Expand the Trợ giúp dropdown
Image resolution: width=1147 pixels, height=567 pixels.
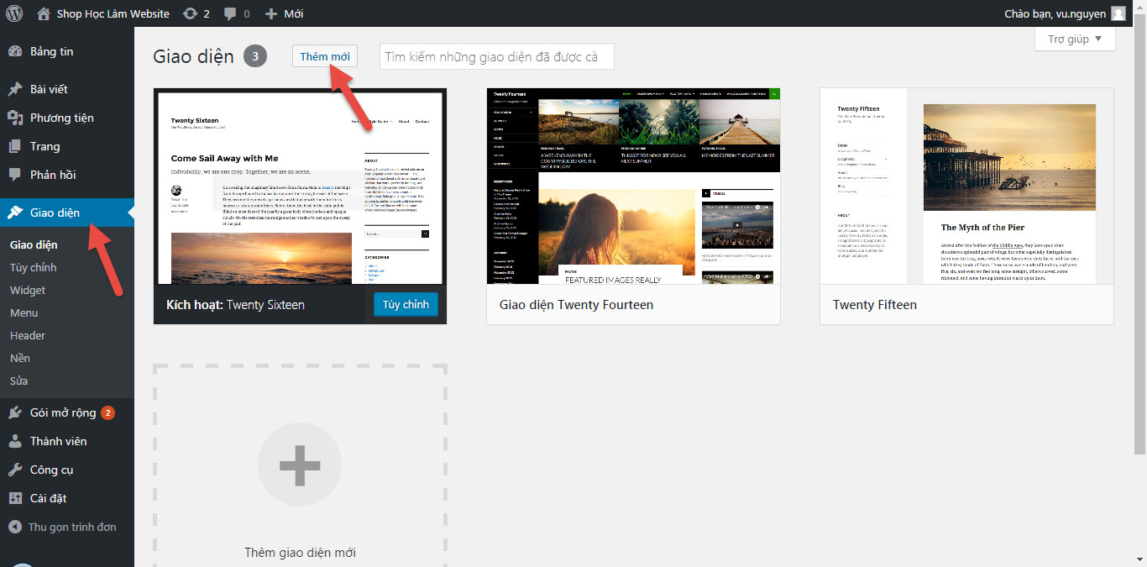click(1074, 39)
